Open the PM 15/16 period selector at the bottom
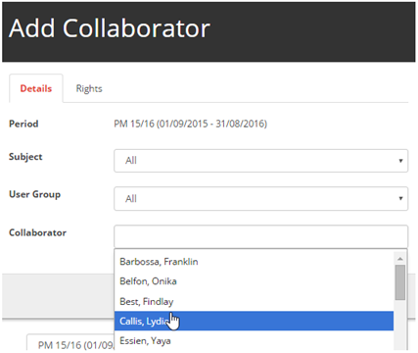418x353 pixels. click(x=70, y=343)
